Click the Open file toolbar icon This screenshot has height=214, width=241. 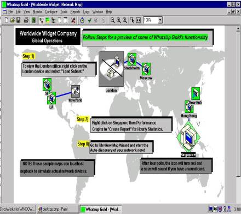(x=13, y=20)
